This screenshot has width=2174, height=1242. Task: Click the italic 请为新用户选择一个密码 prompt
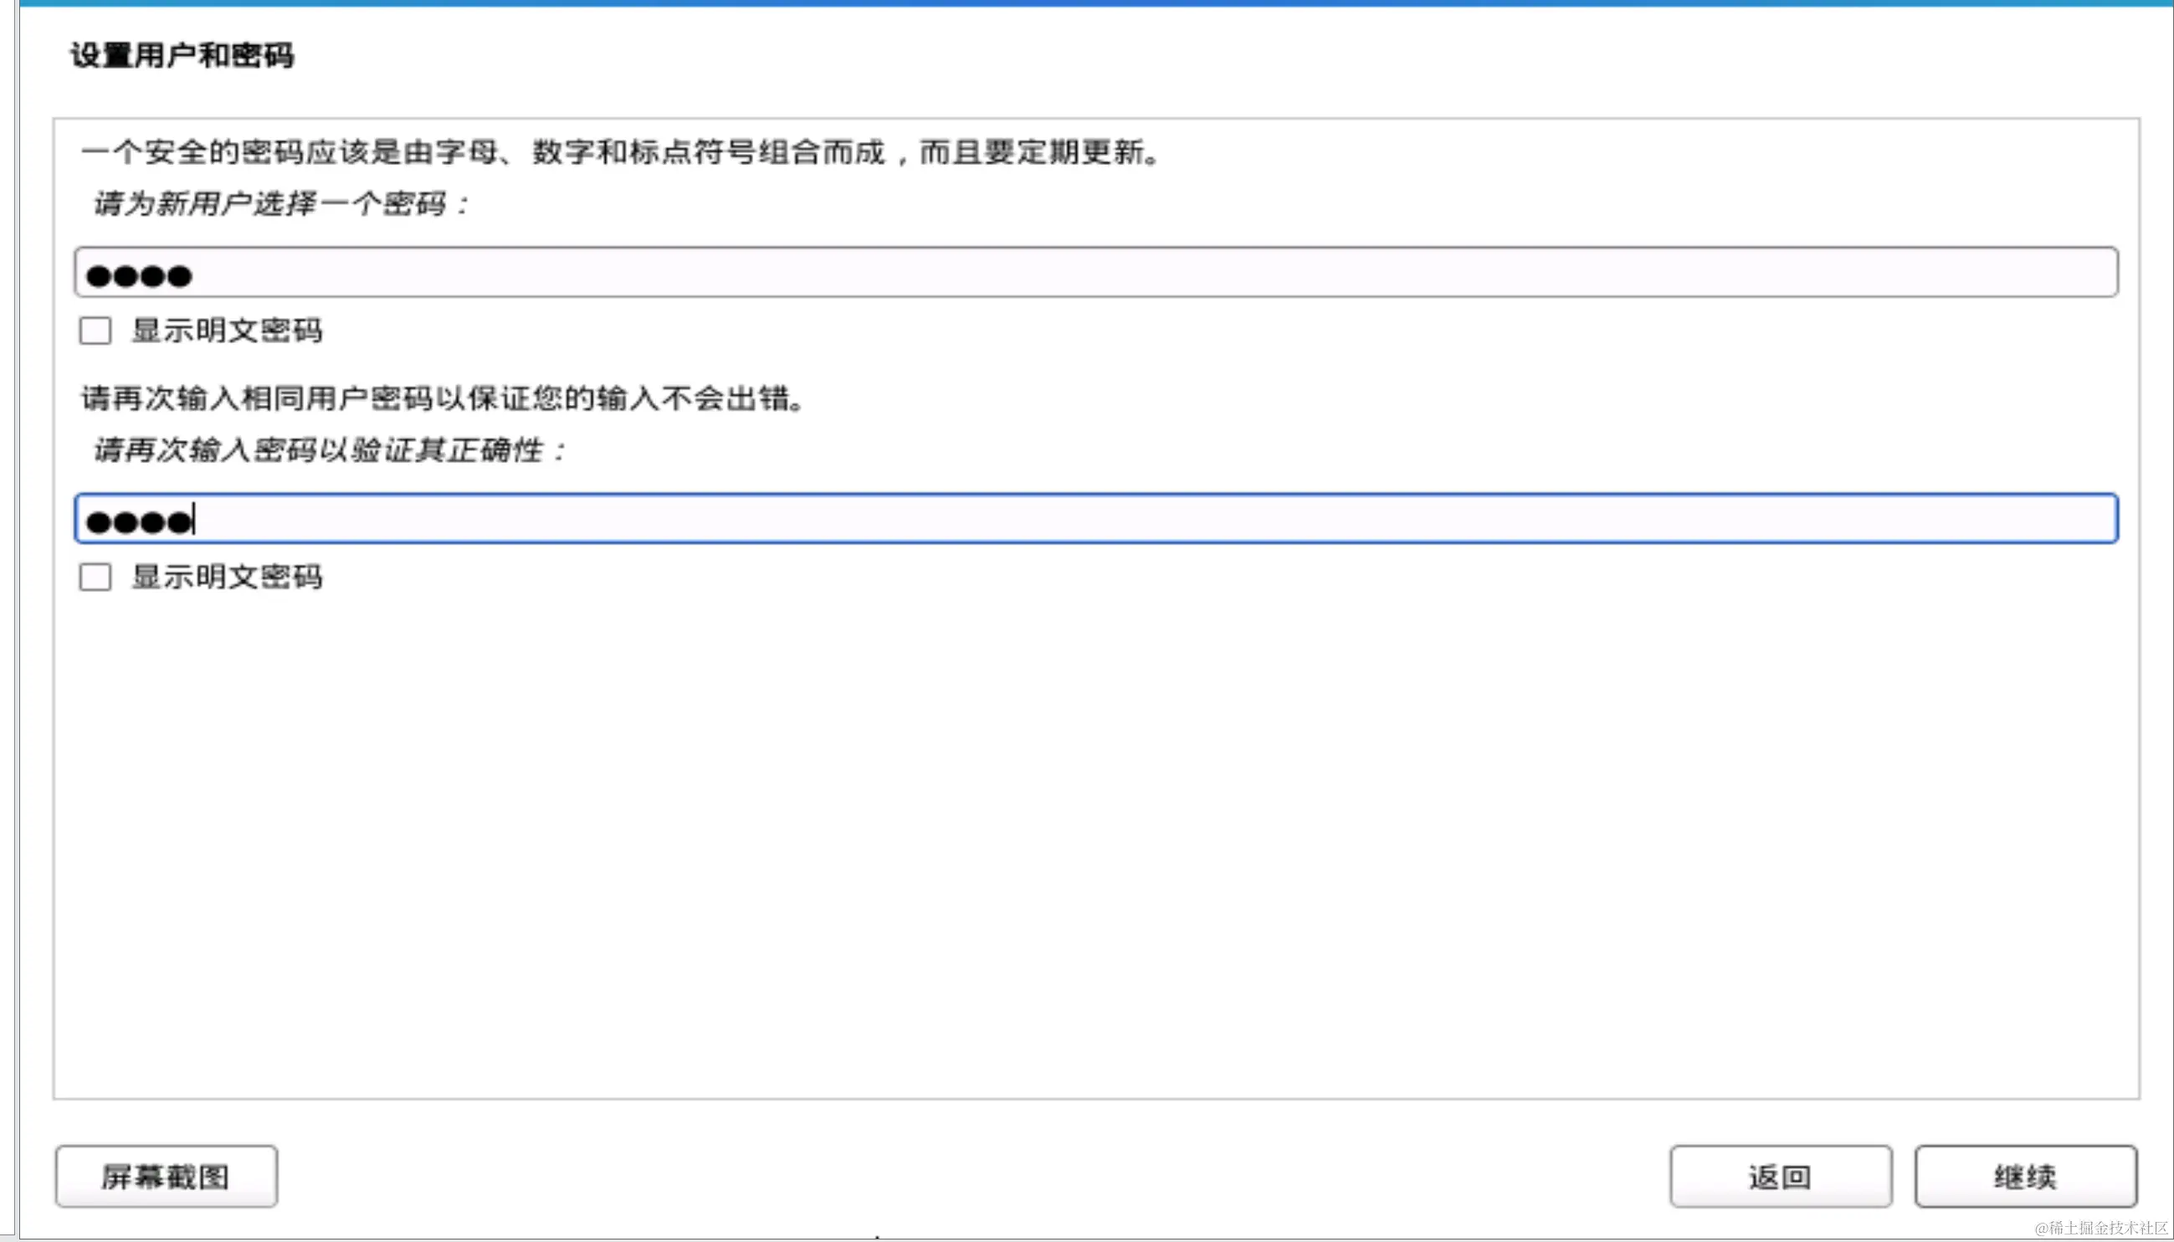[280, 204]
